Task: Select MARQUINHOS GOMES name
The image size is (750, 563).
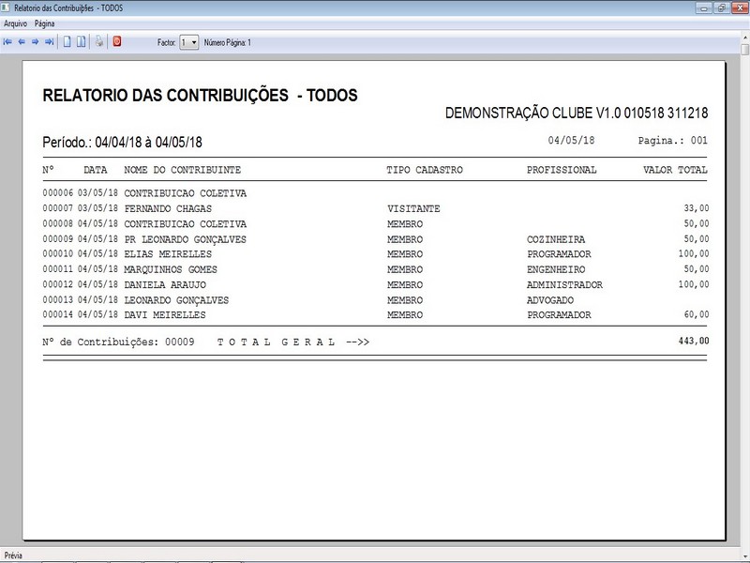Action: click(x=171, y=269)
